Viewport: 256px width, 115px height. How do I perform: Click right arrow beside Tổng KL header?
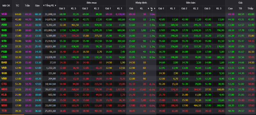[56, 5]
